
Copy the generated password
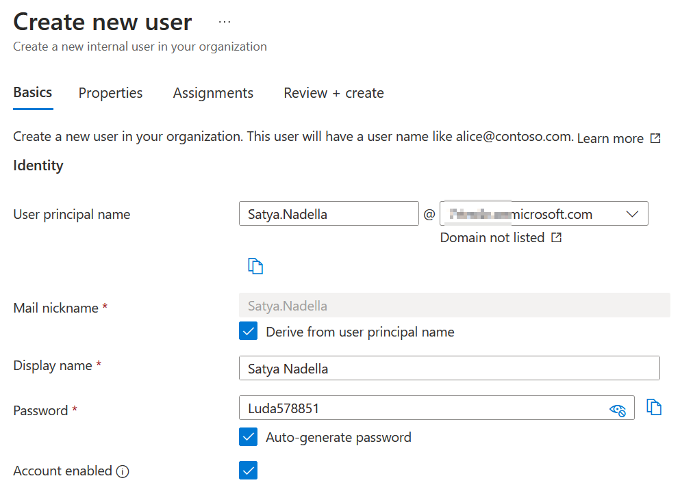[654, 406]
